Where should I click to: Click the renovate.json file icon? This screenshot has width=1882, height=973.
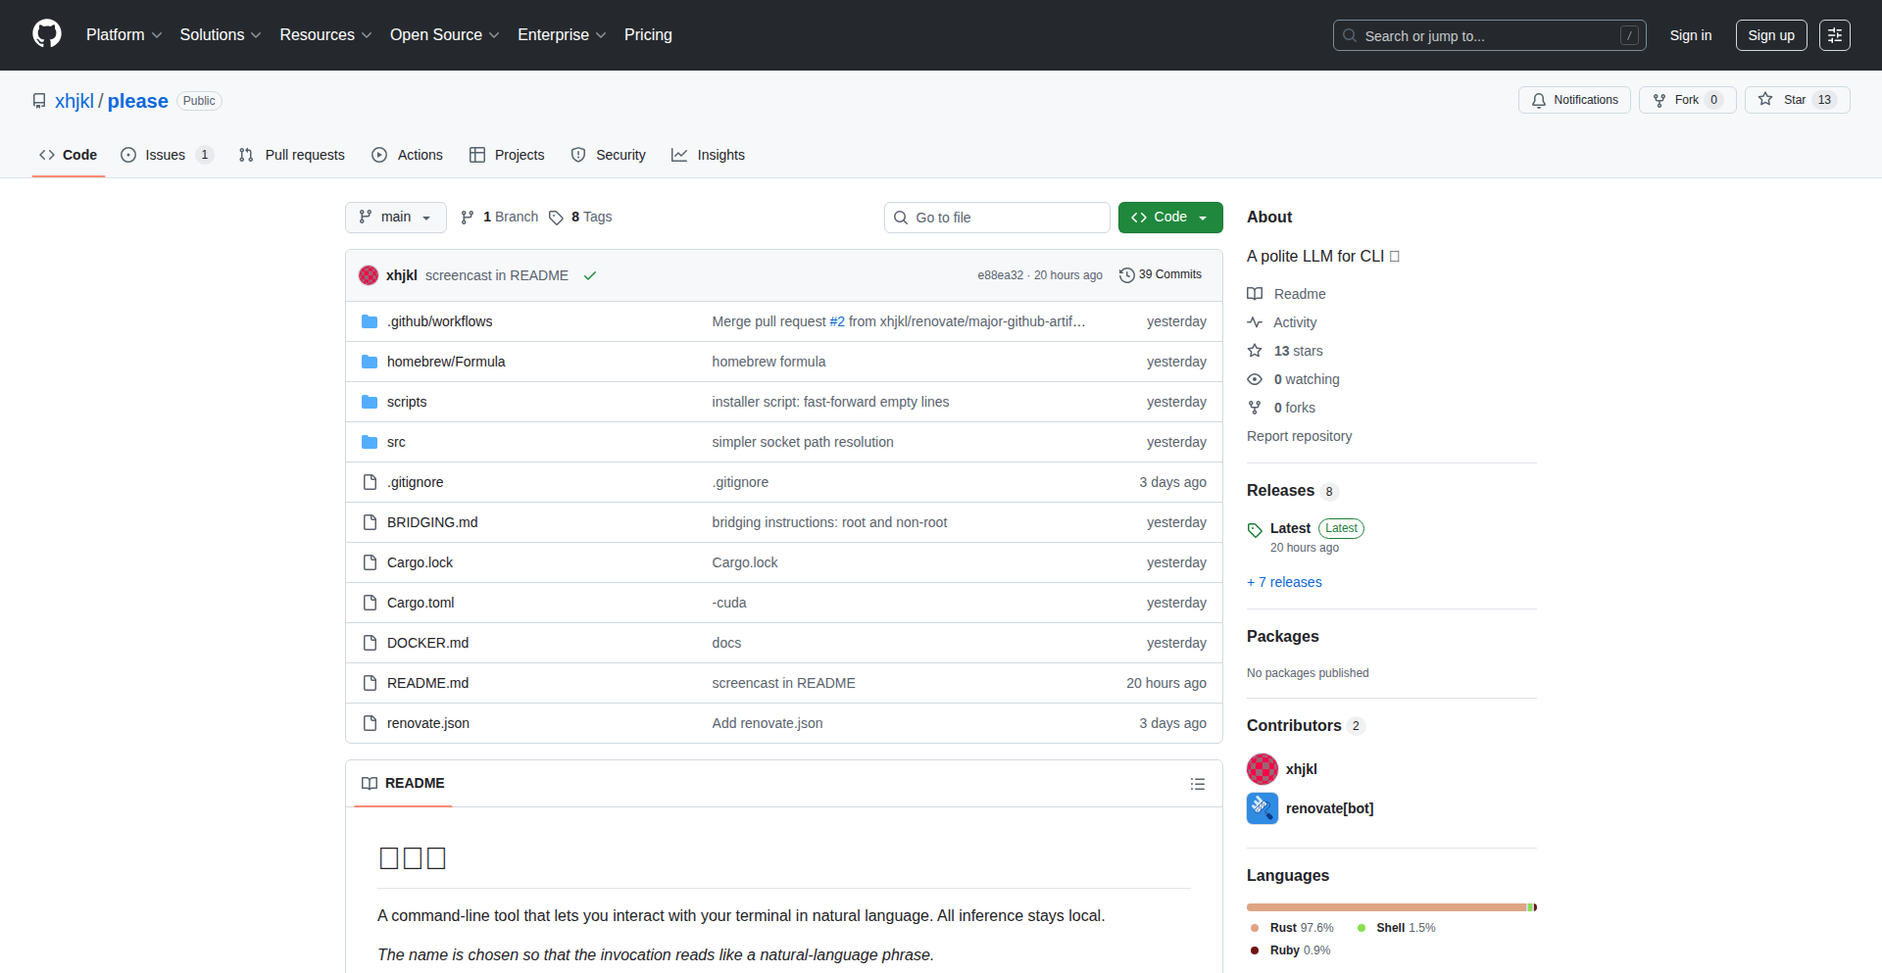click(370, 723)
